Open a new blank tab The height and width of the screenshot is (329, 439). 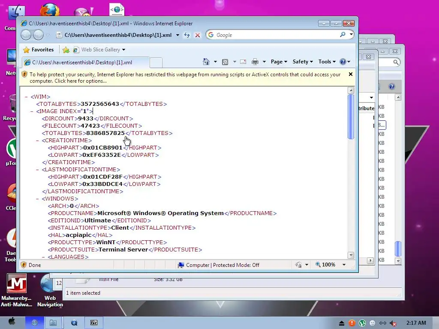click(x=156, y=63)
